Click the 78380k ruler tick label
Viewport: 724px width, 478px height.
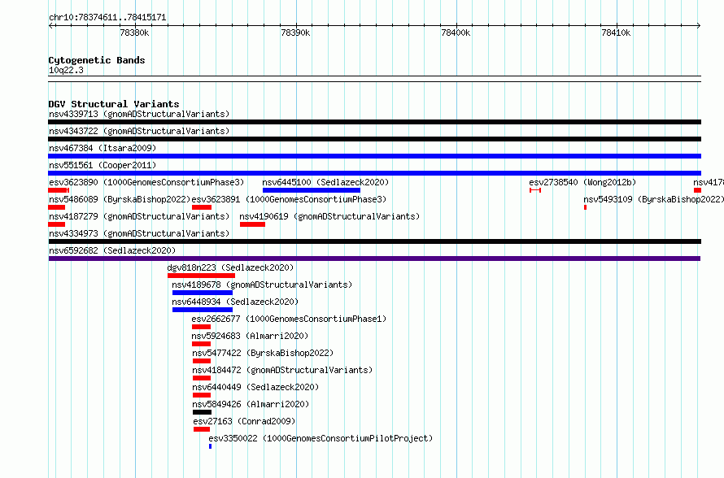[x=134, y=33]
